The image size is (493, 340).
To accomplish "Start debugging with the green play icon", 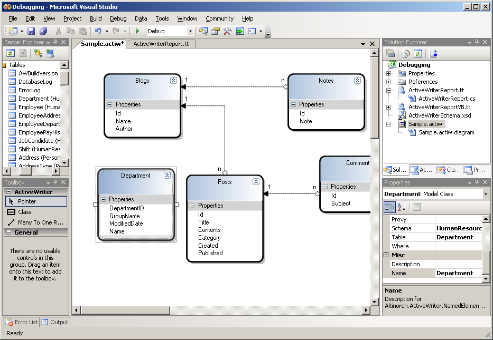I will (x=137, y=31).
